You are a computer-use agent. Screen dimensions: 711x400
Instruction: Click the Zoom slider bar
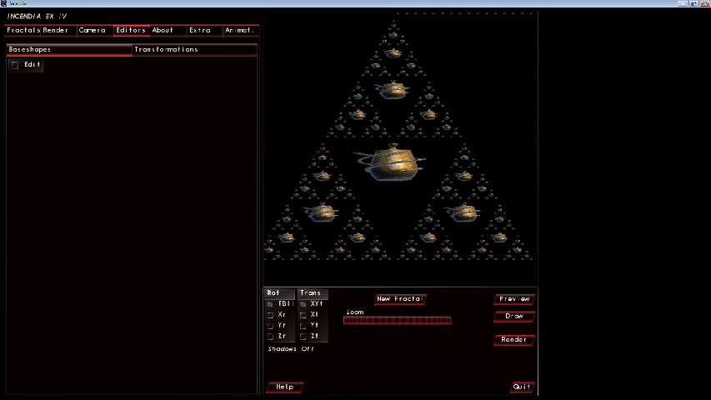[x=398, y=321]
